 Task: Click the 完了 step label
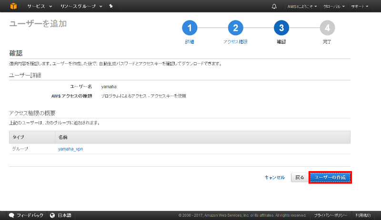tap(327, 42)
